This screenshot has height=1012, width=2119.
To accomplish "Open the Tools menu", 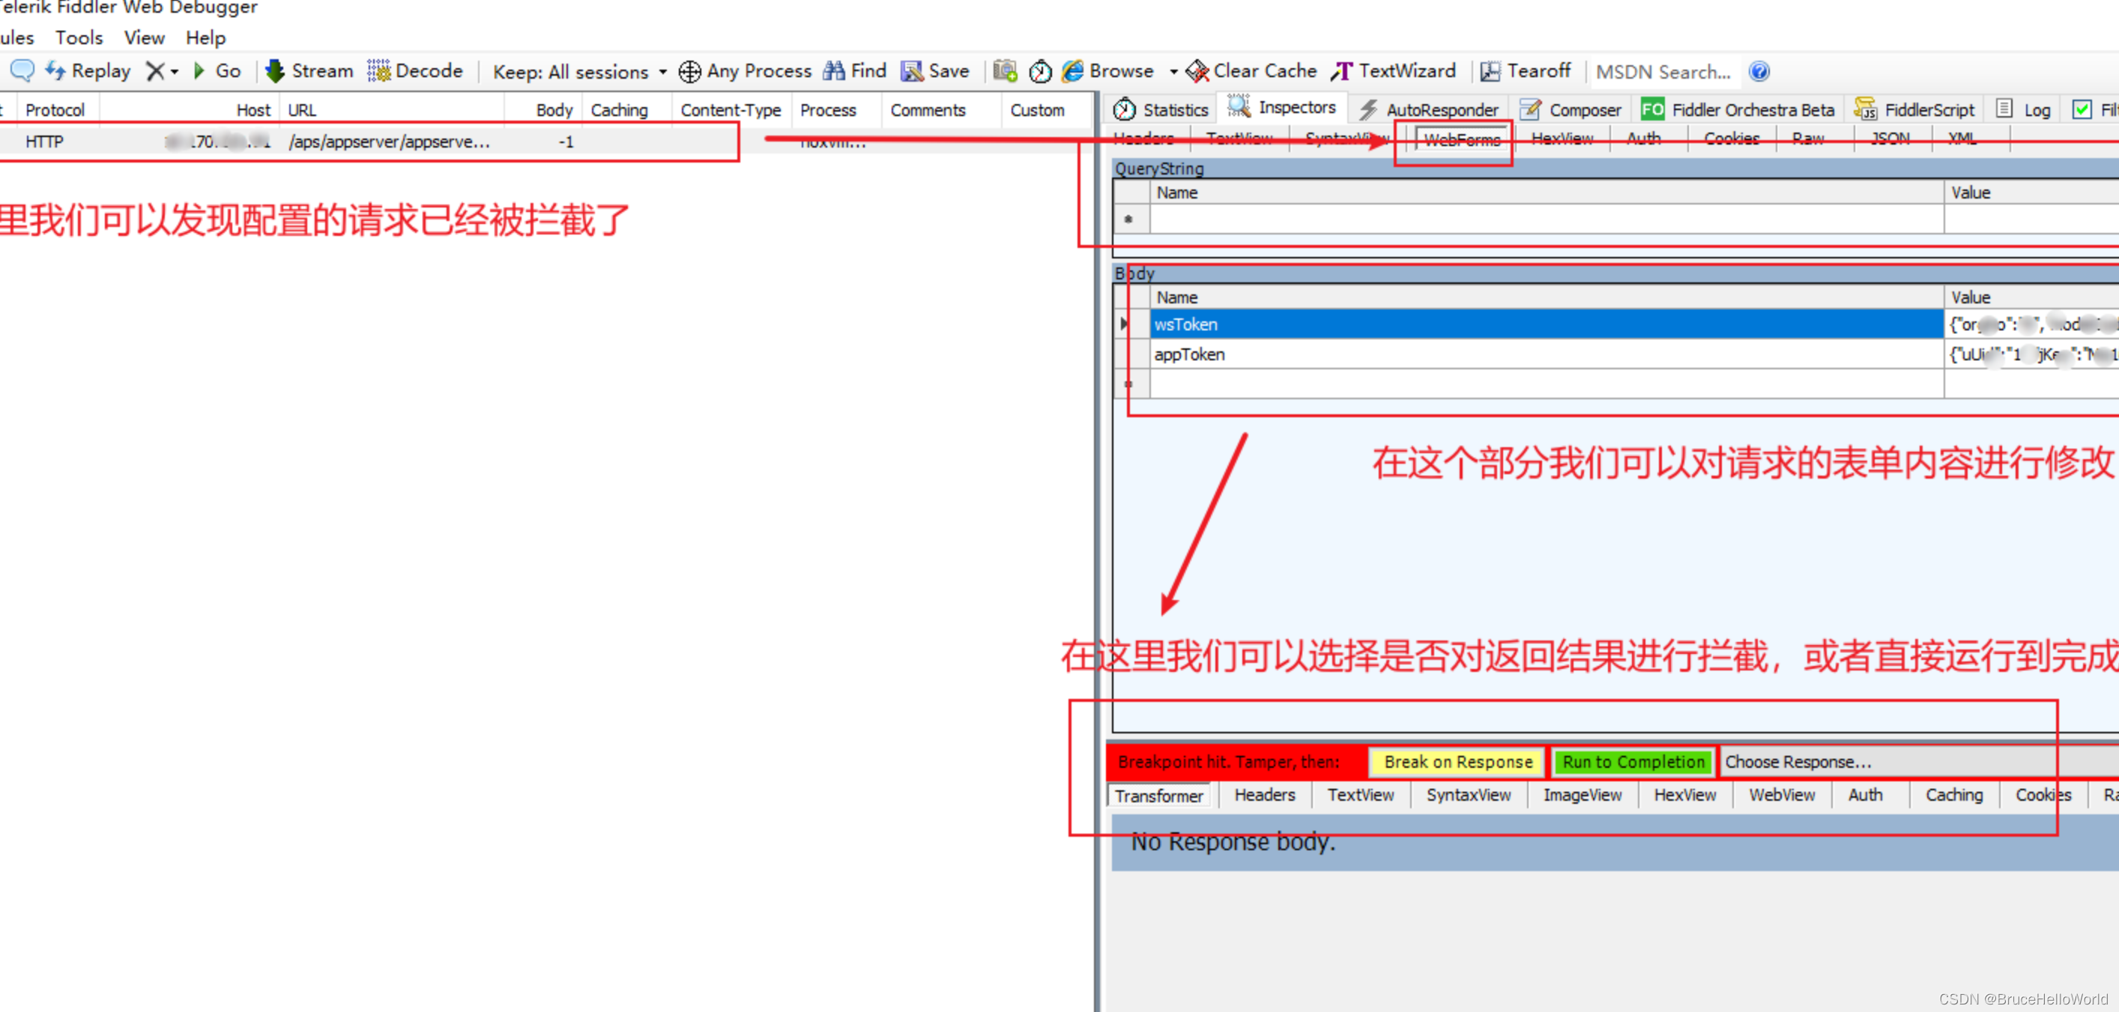I will (x=78, y=37).
